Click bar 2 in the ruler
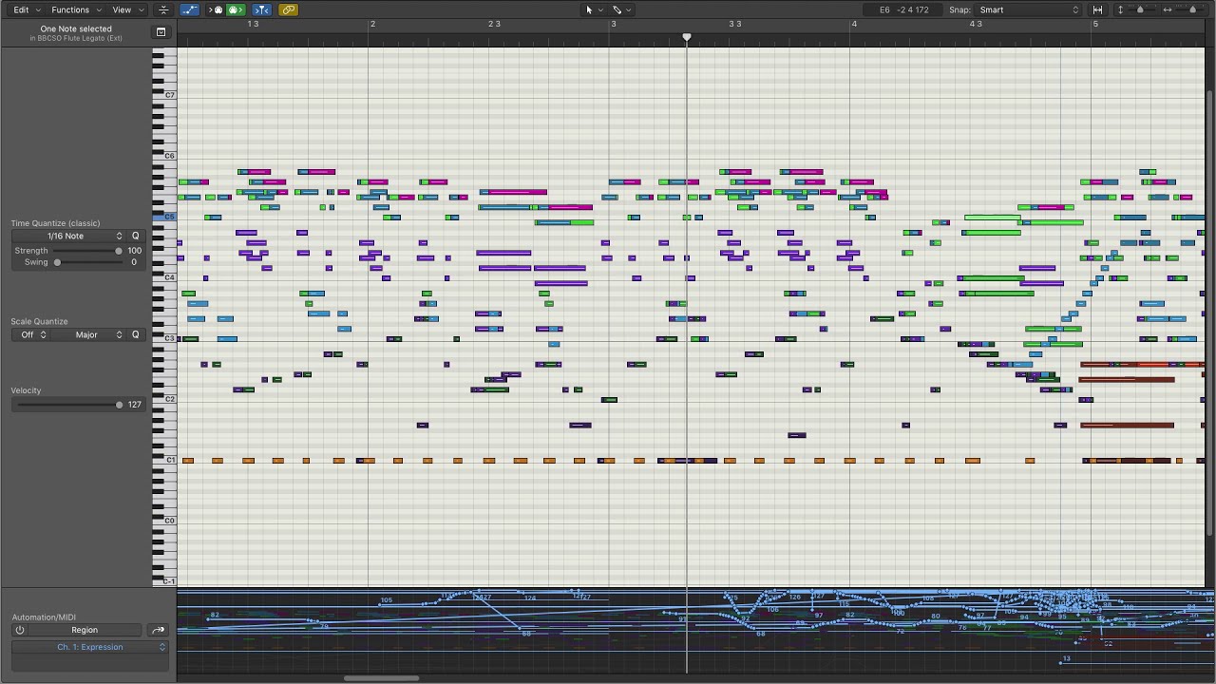The height and width of the screenshot is (684, 1216). pos(372,24)
